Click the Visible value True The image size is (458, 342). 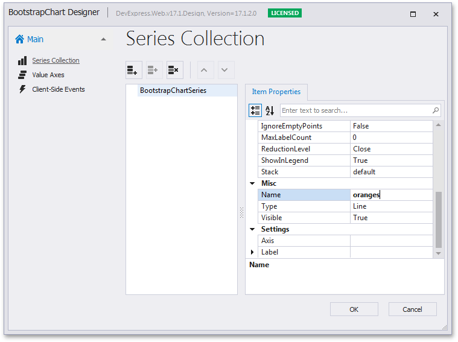tap(391, 218)
